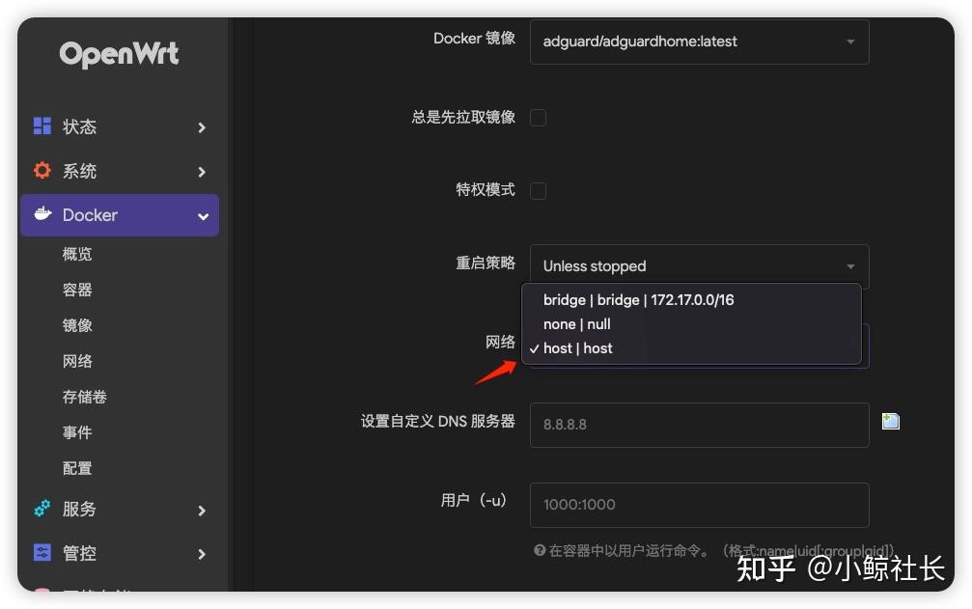Enable the 特权模式 checkbox
This screenshot has width=972, height=609.
tap(538, 190)
